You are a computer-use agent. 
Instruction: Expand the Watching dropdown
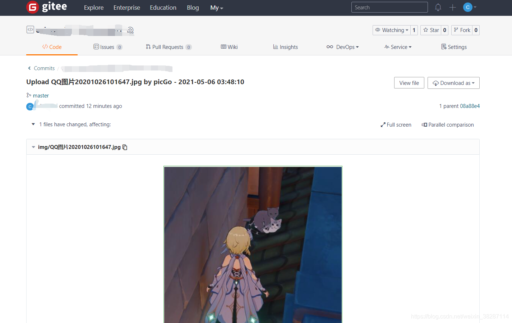[391, 30]
